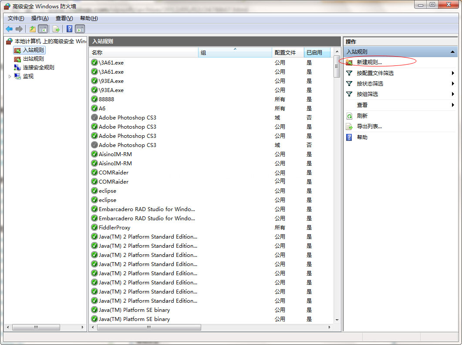Open the 按配置文件筛选 submenu
The image size is (462, 345).
click(x=375, y=73)
